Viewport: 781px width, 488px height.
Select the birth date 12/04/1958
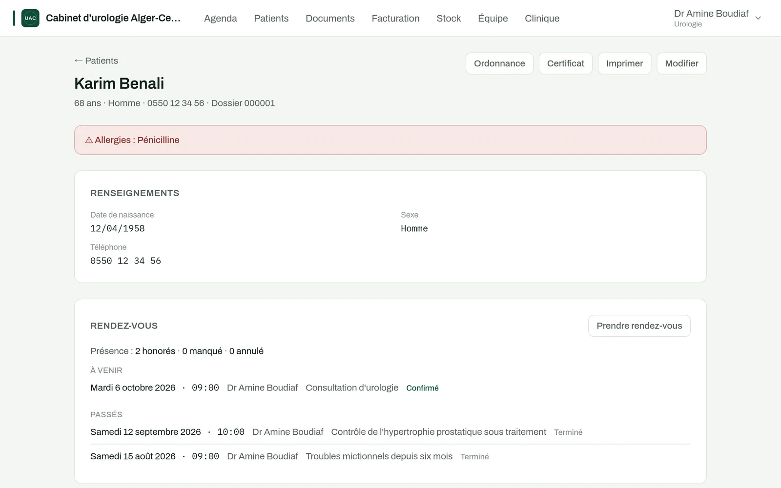pyautogui.click(x=118, y=228)
